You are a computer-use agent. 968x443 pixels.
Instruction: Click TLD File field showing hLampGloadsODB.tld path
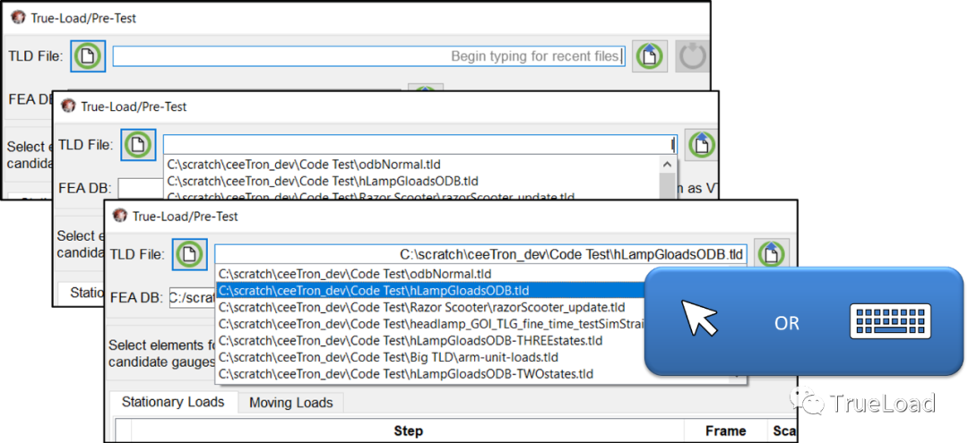pos(480,254)
